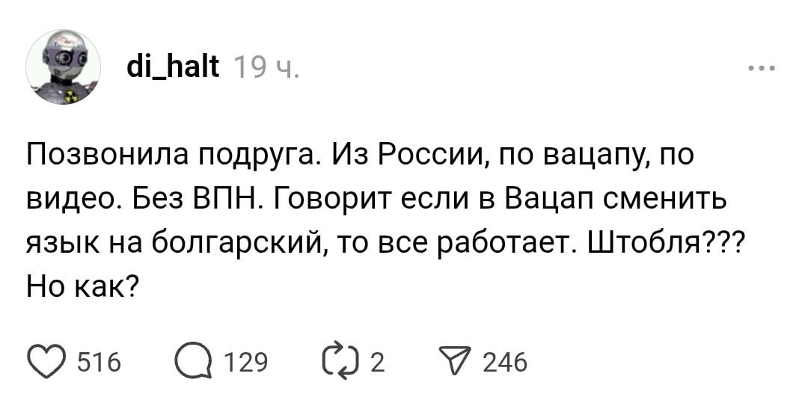This screenshot has height=406, width=808.
Task: Click the 246 shares count
Action: [505, 363]
